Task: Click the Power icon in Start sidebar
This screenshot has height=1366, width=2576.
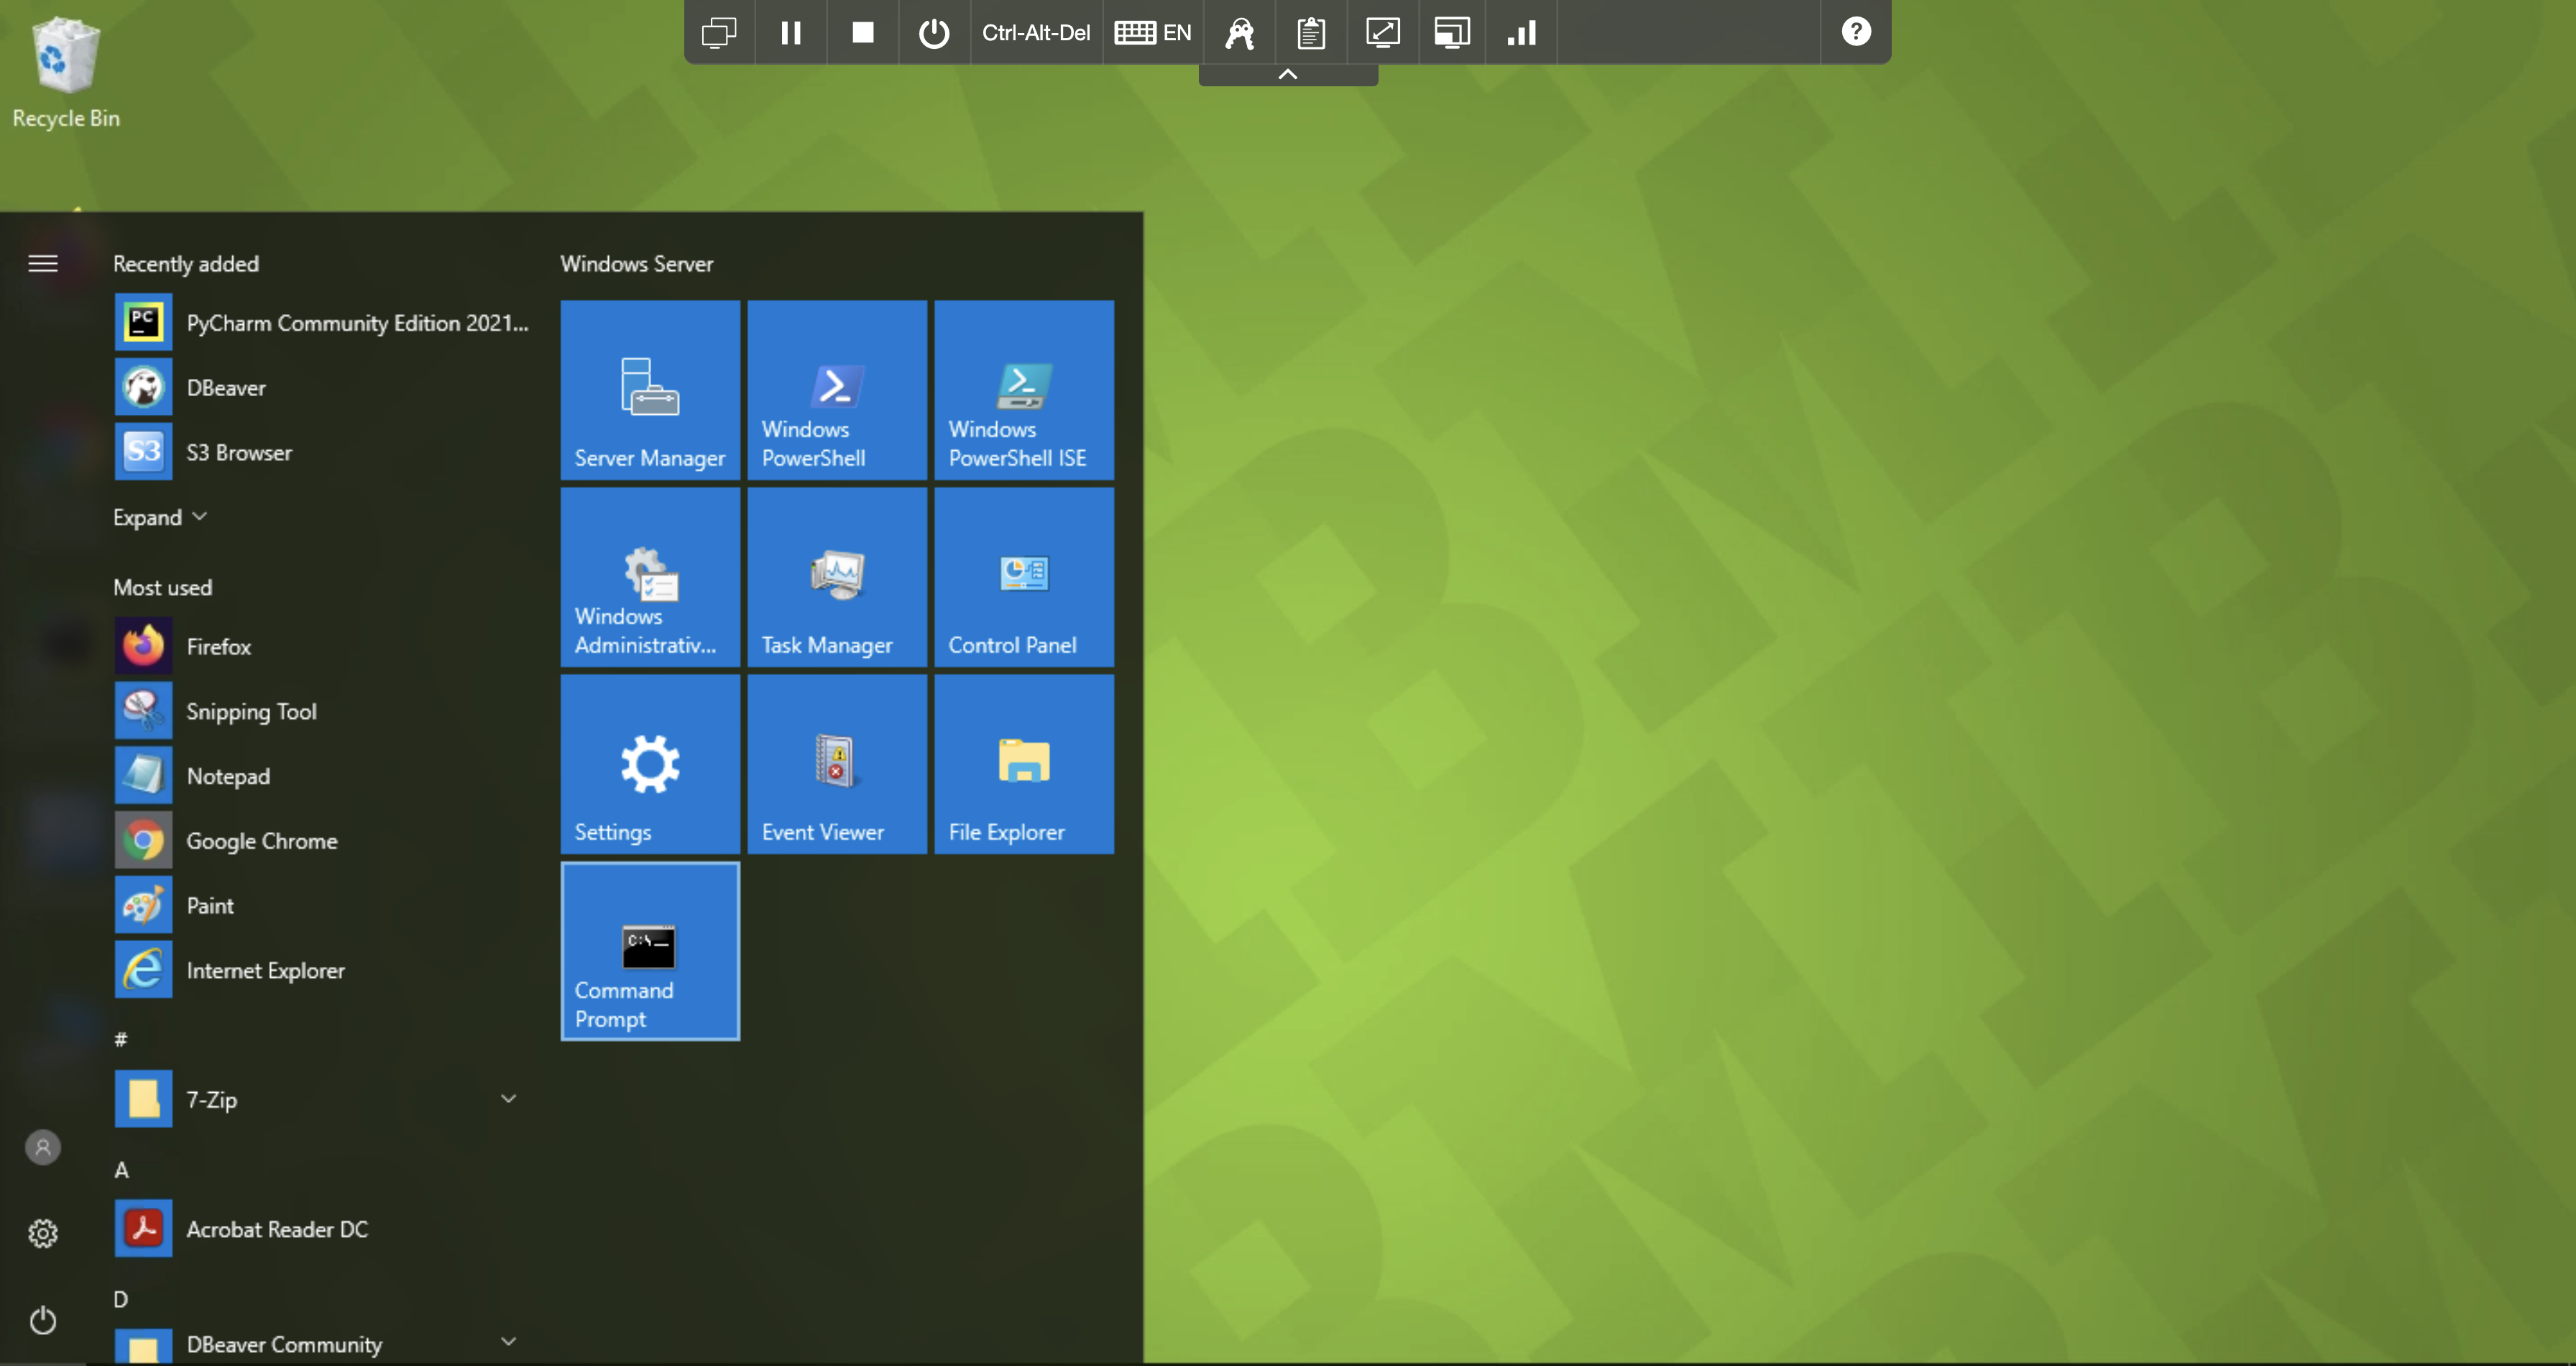Action: (43, 1321)
